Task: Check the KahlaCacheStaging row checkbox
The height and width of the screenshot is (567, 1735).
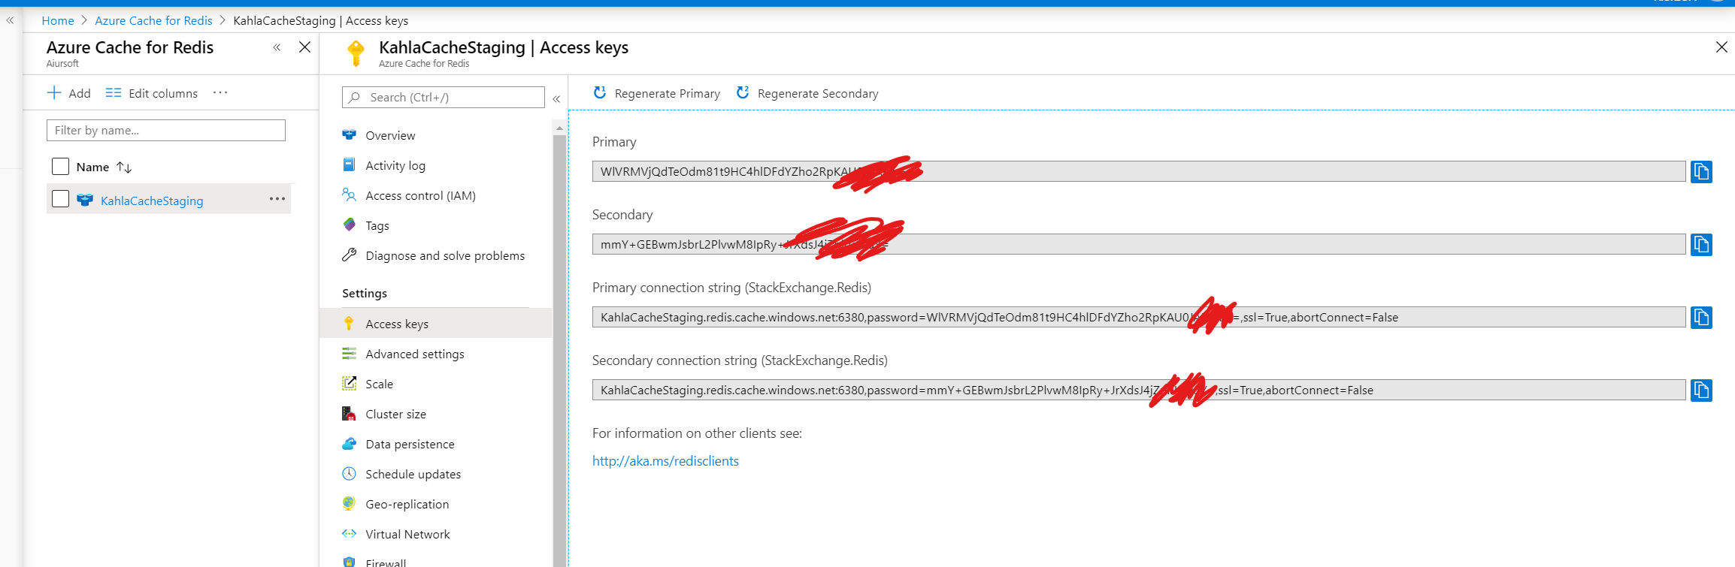Action: click(x=61, y=199)
